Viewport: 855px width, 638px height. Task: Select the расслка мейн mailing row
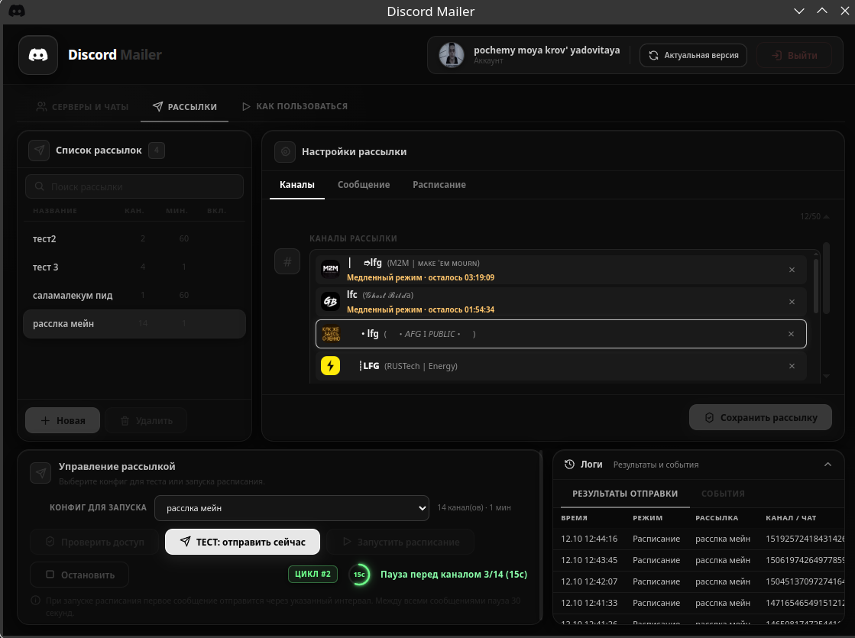click(134, 324)
